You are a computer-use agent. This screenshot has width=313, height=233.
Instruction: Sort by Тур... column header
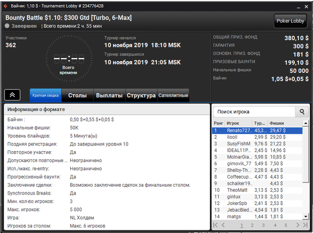tap(260, 123)
